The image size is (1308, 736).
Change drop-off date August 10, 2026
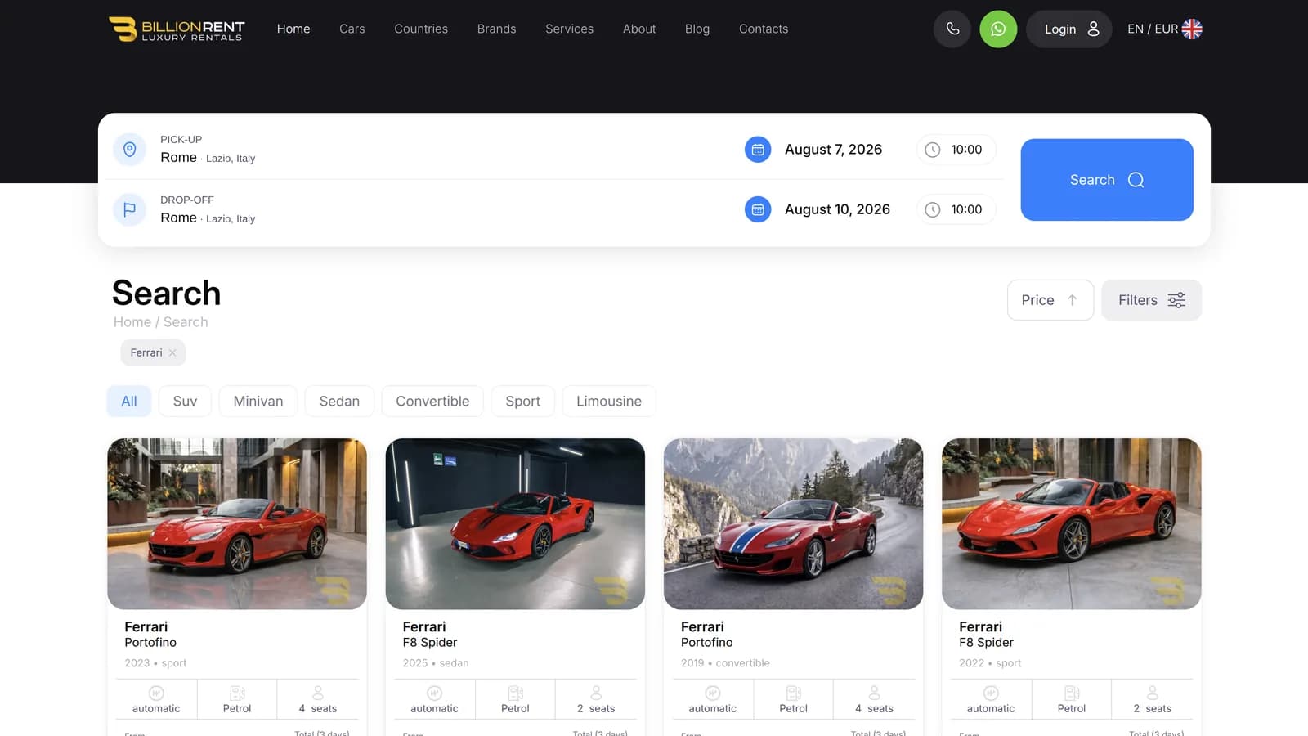tap(837, 209)
